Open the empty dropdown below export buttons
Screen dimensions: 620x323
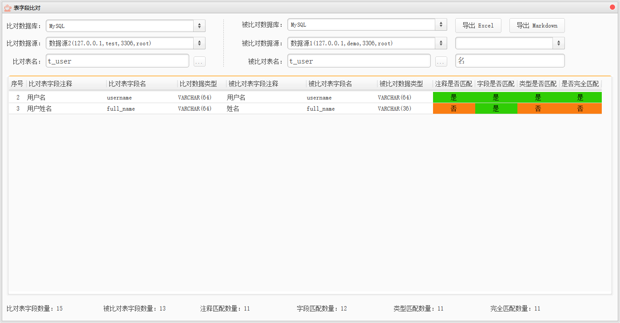510,43
